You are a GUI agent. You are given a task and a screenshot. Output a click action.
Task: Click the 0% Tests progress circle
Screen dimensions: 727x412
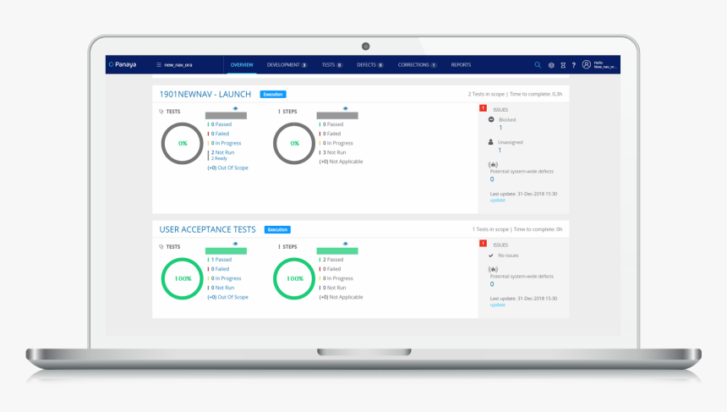click(183, 143)
